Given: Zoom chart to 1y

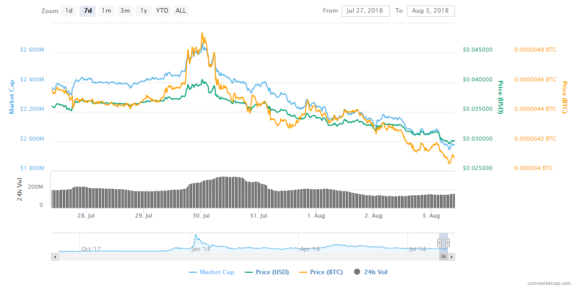Looking at the screenshot, I should (144, 11).
